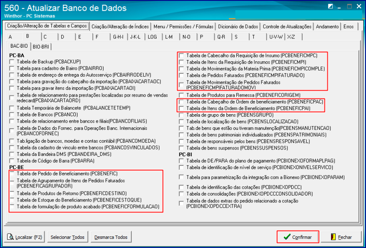
Task: Open the BIO-BRI sub-tab
Action: pos(41,46)
